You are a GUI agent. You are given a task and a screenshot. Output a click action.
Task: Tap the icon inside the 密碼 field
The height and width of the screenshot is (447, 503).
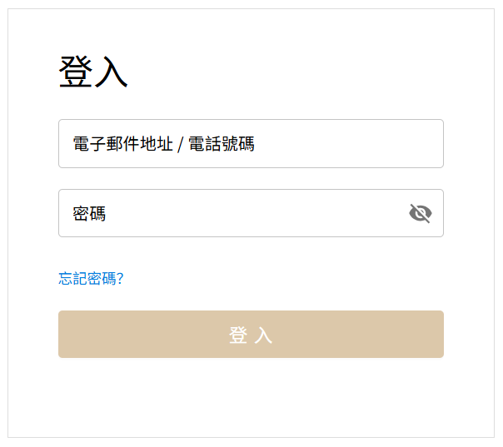tap(420, 214)
